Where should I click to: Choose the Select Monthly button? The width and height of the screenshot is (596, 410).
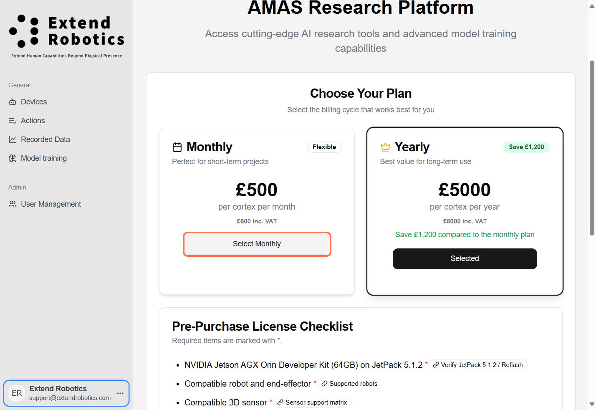[257, 244]
